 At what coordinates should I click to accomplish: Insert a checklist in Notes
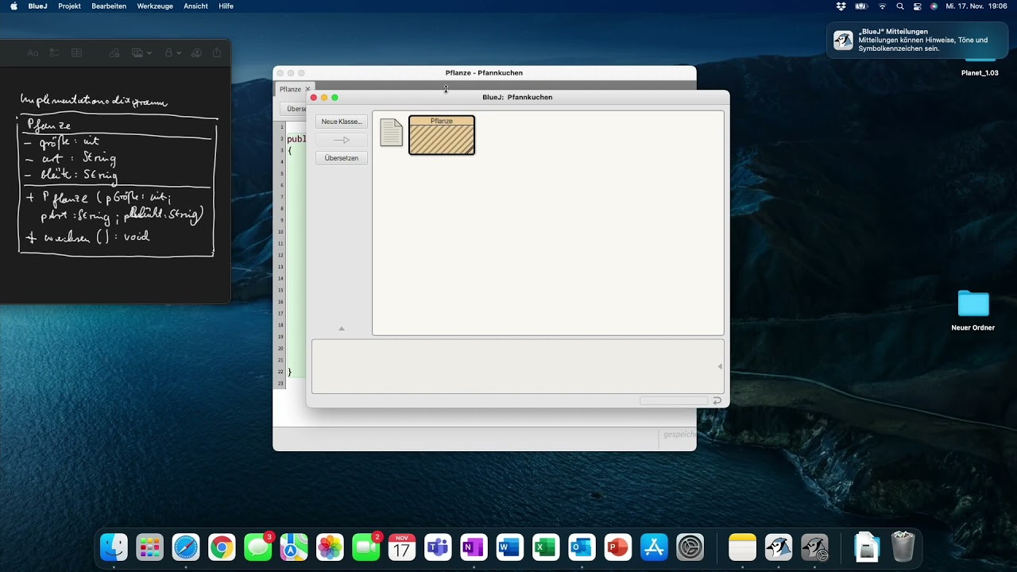[54, 53]
